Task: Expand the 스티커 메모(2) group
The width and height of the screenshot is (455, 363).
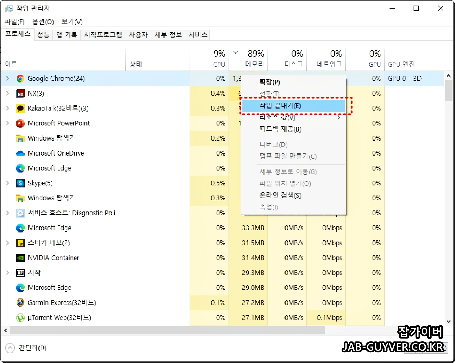Action: (x=7, y=243)
